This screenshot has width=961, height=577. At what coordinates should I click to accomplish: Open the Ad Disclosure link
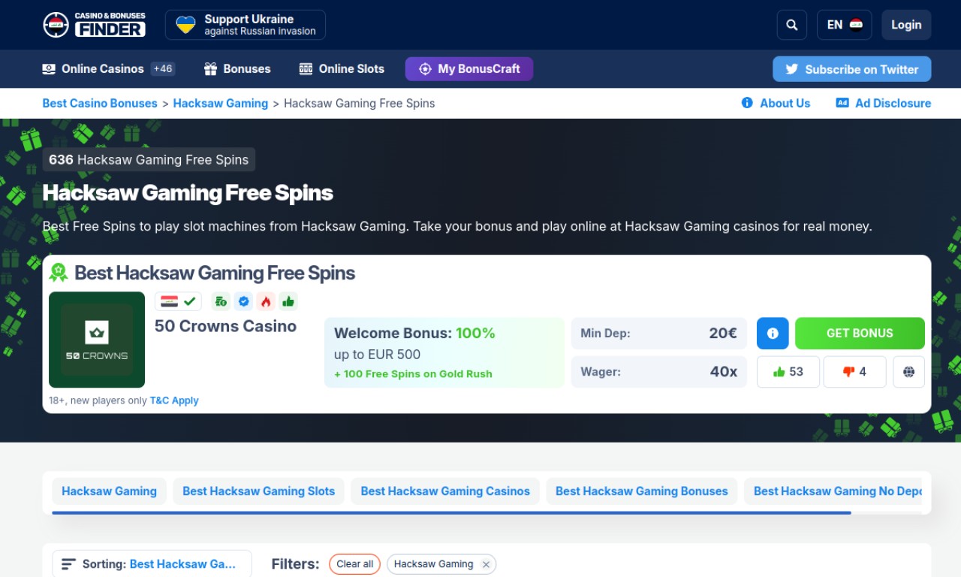pyautogui.click(x=884, y=103)
